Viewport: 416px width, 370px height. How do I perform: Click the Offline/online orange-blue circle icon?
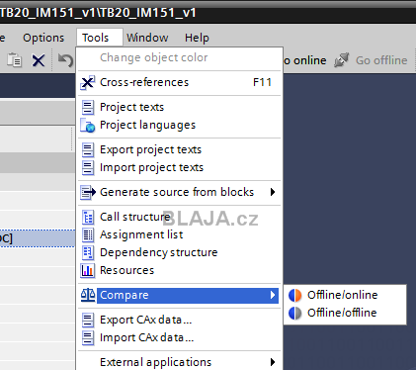(x=294, y=295)
